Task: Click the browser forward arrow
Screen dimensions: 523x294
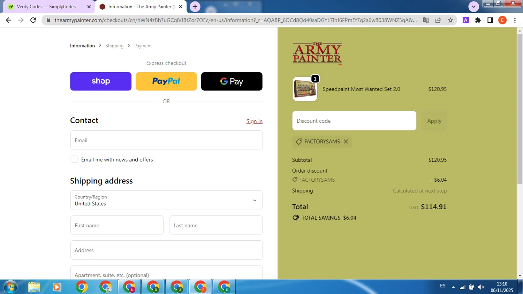Action: point(21,20)
